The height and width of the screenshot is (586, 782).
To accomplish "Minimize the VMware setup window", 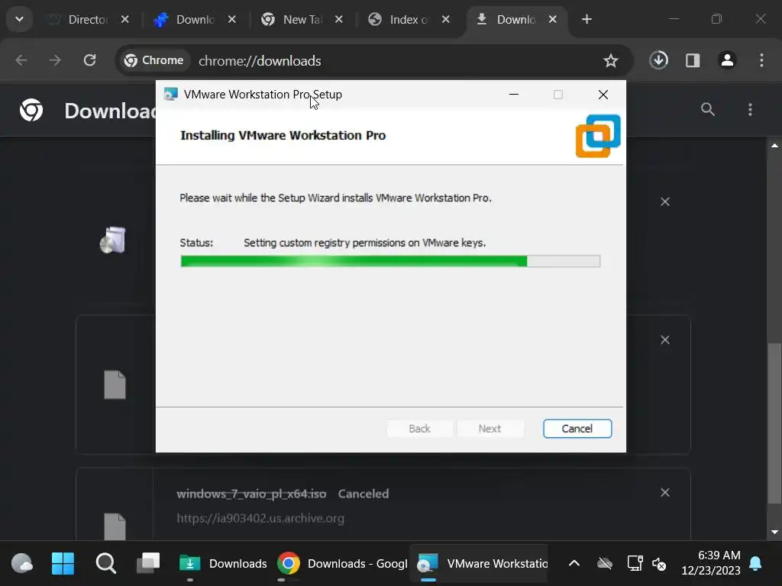I will (x=514, y=94).
